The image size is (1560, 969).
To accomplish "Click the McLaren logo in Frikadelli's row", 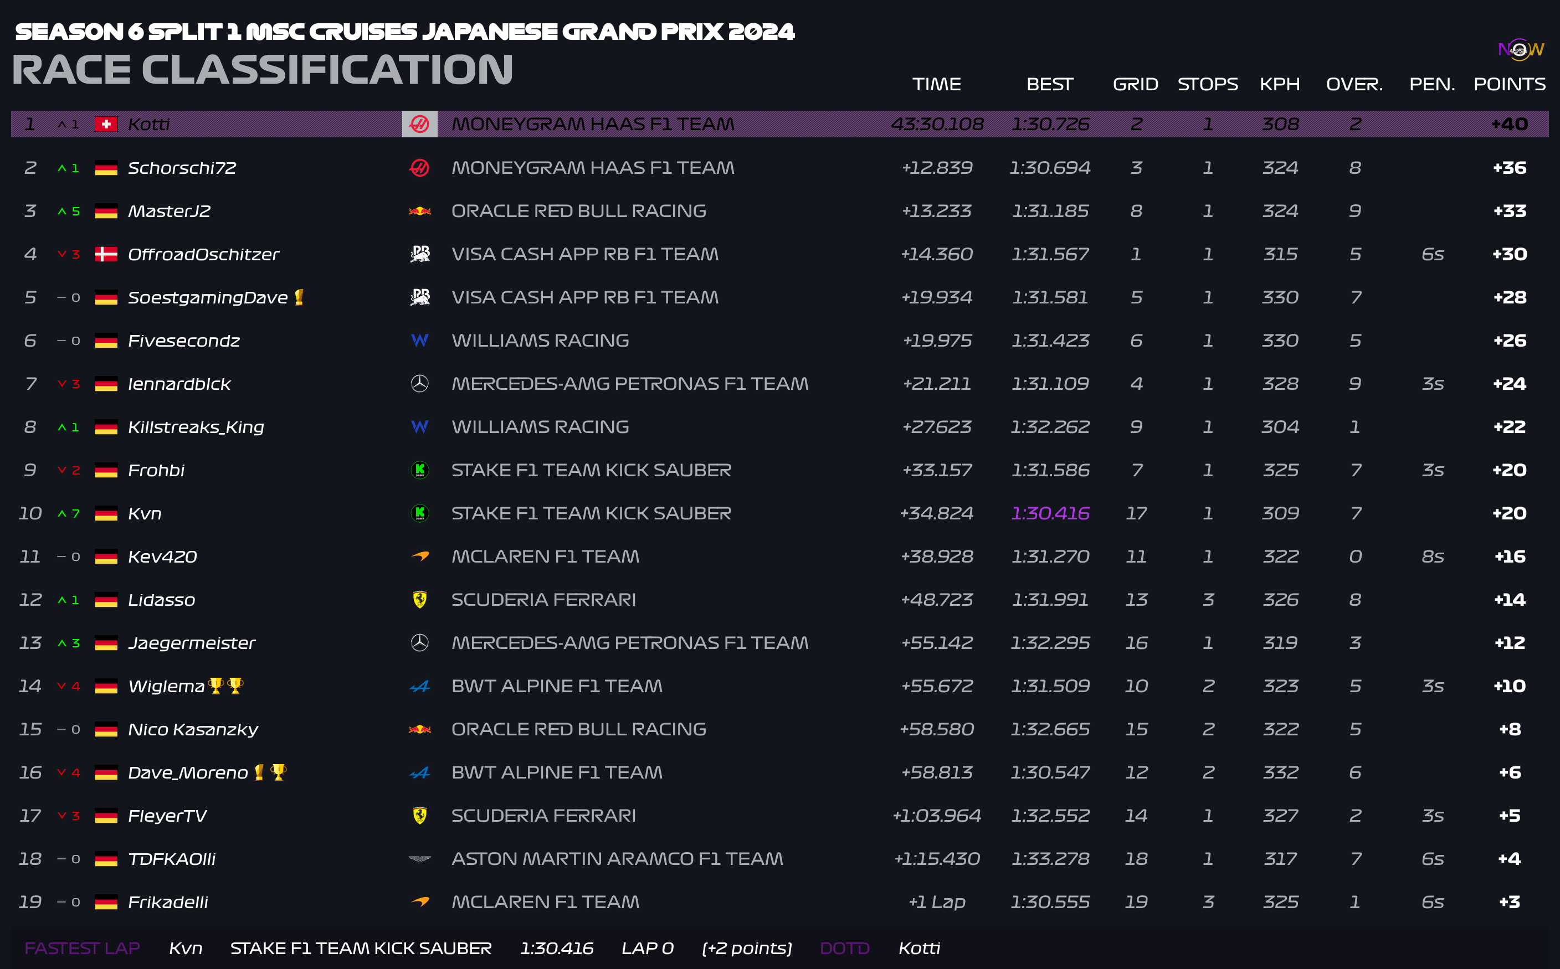I will point(419,901).
